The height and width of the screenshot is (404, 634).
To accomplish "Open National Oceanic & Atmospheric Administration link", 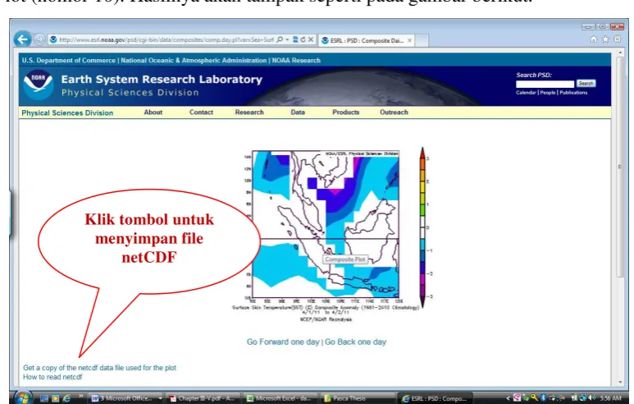I will 194,60.
